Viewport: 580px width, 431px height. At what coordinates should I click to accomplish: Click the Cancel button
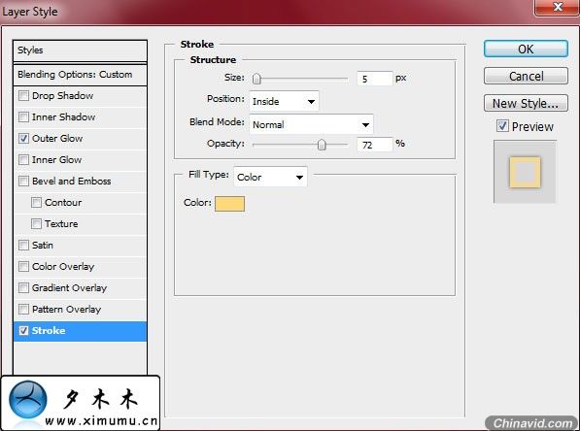tap(526, 76)
